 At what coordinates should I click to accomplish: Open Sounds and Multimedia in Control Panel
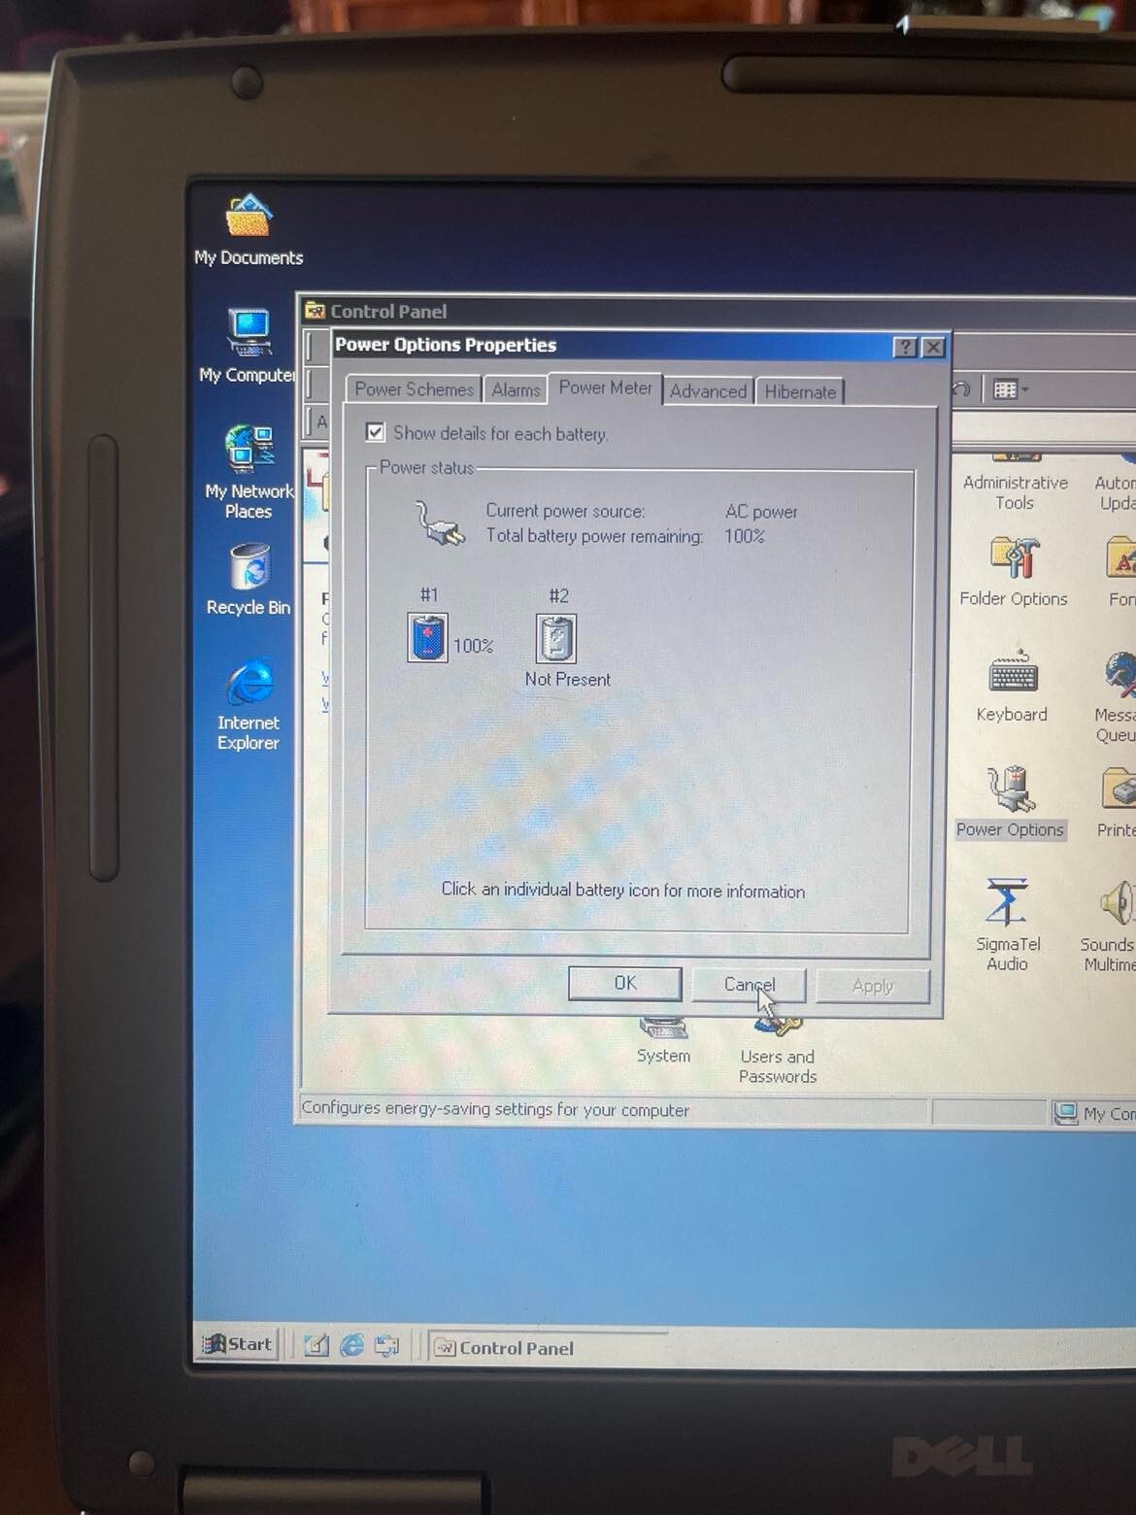[1110, 926]
